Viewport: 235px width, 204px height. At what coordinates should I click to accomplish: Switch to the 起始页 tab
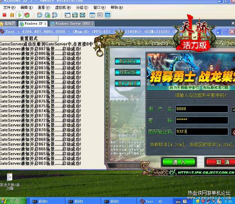tap(8, 23)
